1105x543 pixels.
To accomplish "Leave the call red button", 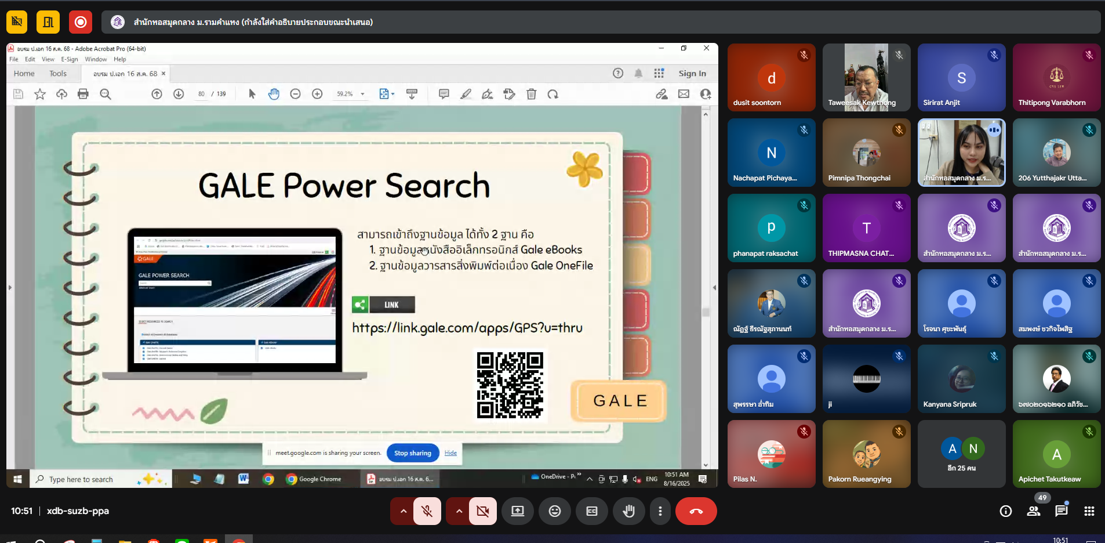I will (x=696, y=511).
